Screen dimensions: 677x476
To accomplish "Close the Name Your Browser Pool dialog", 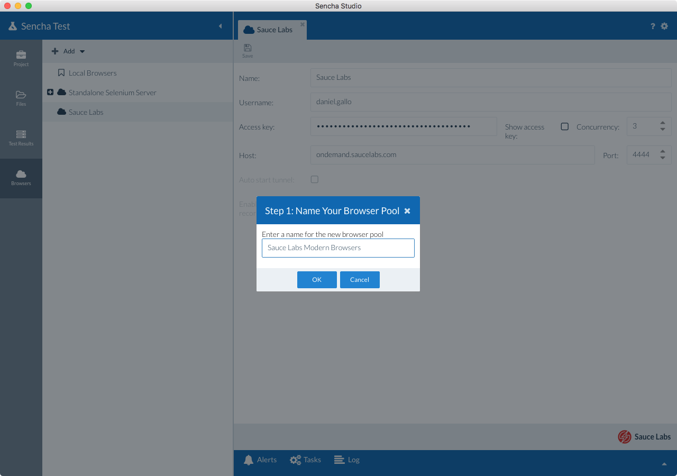I will [407, 210].
